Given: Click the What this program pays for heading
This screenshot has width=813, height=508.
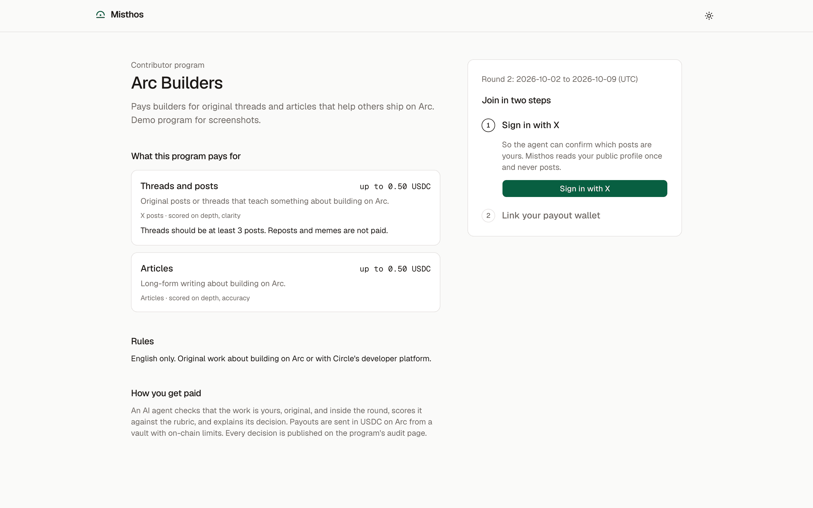Looking at the screenshot, I should click(186, 156).
